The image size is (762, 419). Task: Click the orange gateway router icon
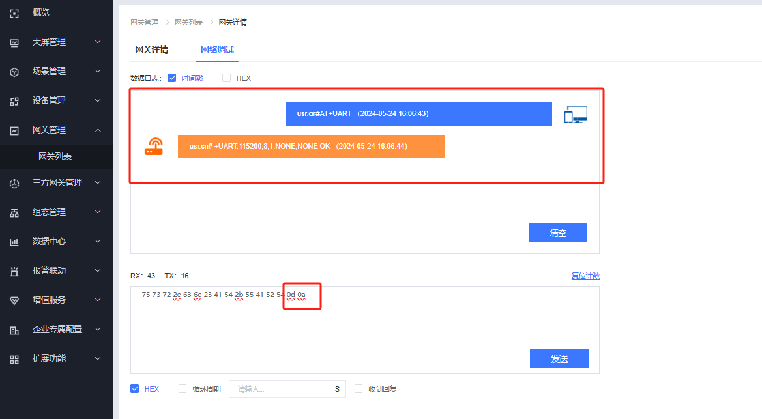(x=154, y=147)
